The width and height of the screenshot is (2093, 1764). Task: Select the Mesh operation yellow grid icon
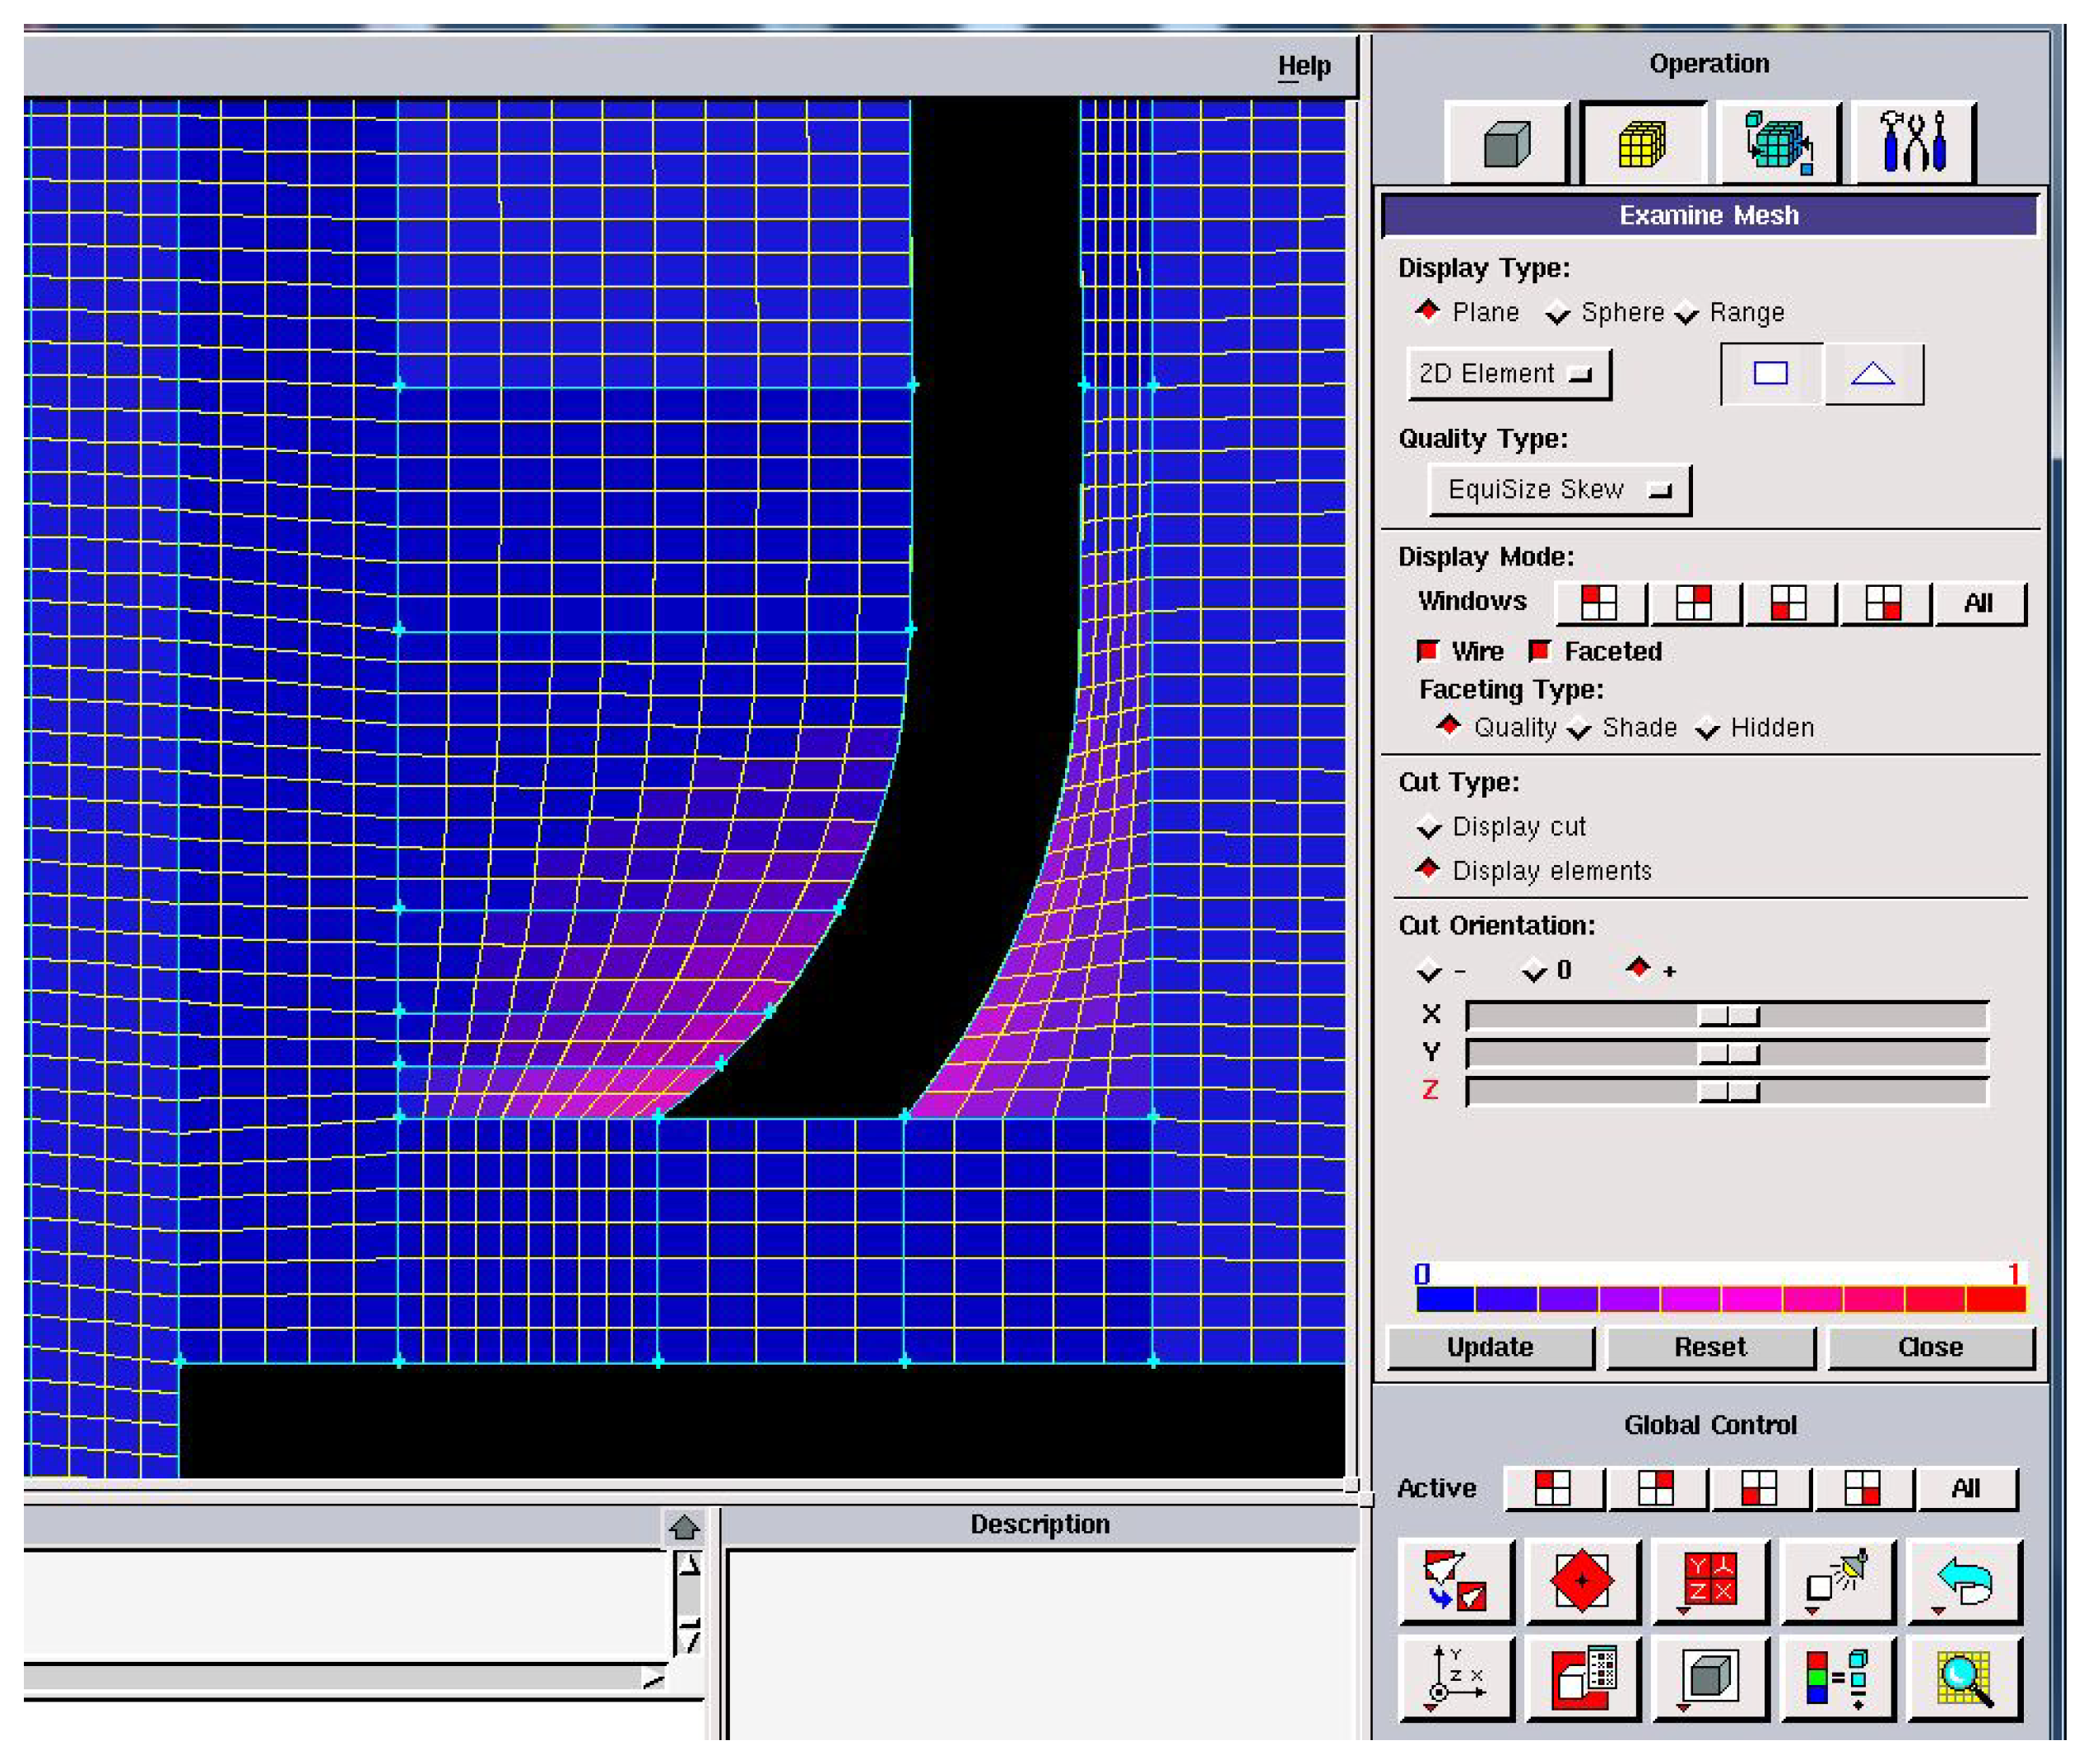(1641, 144)
